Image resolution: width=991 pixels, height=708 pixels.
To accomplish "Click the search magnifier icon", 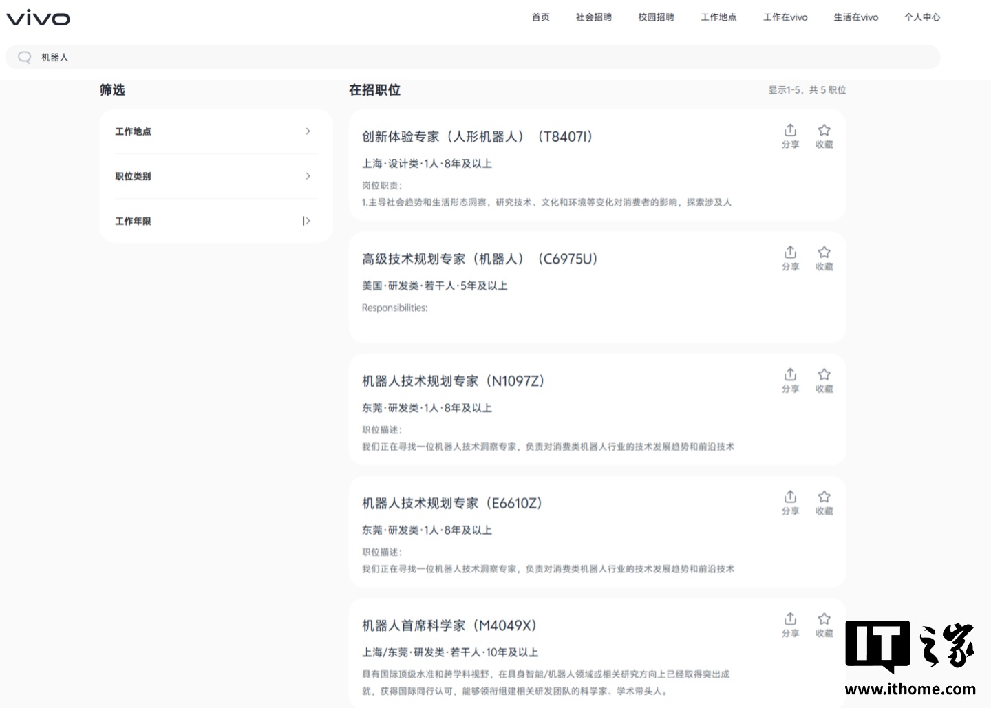I will click(25, 57).
